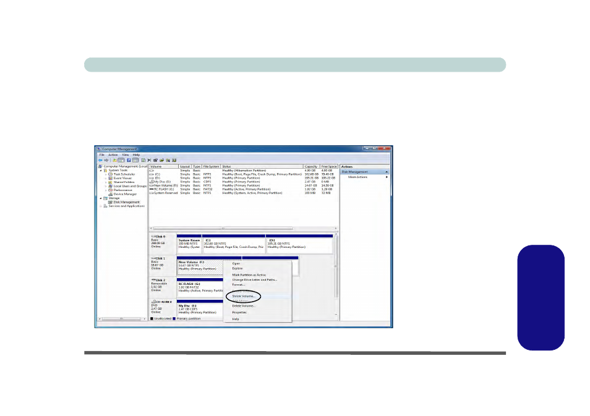
Task: Expand the Task Scheduler node
Action: pos(106,174)
